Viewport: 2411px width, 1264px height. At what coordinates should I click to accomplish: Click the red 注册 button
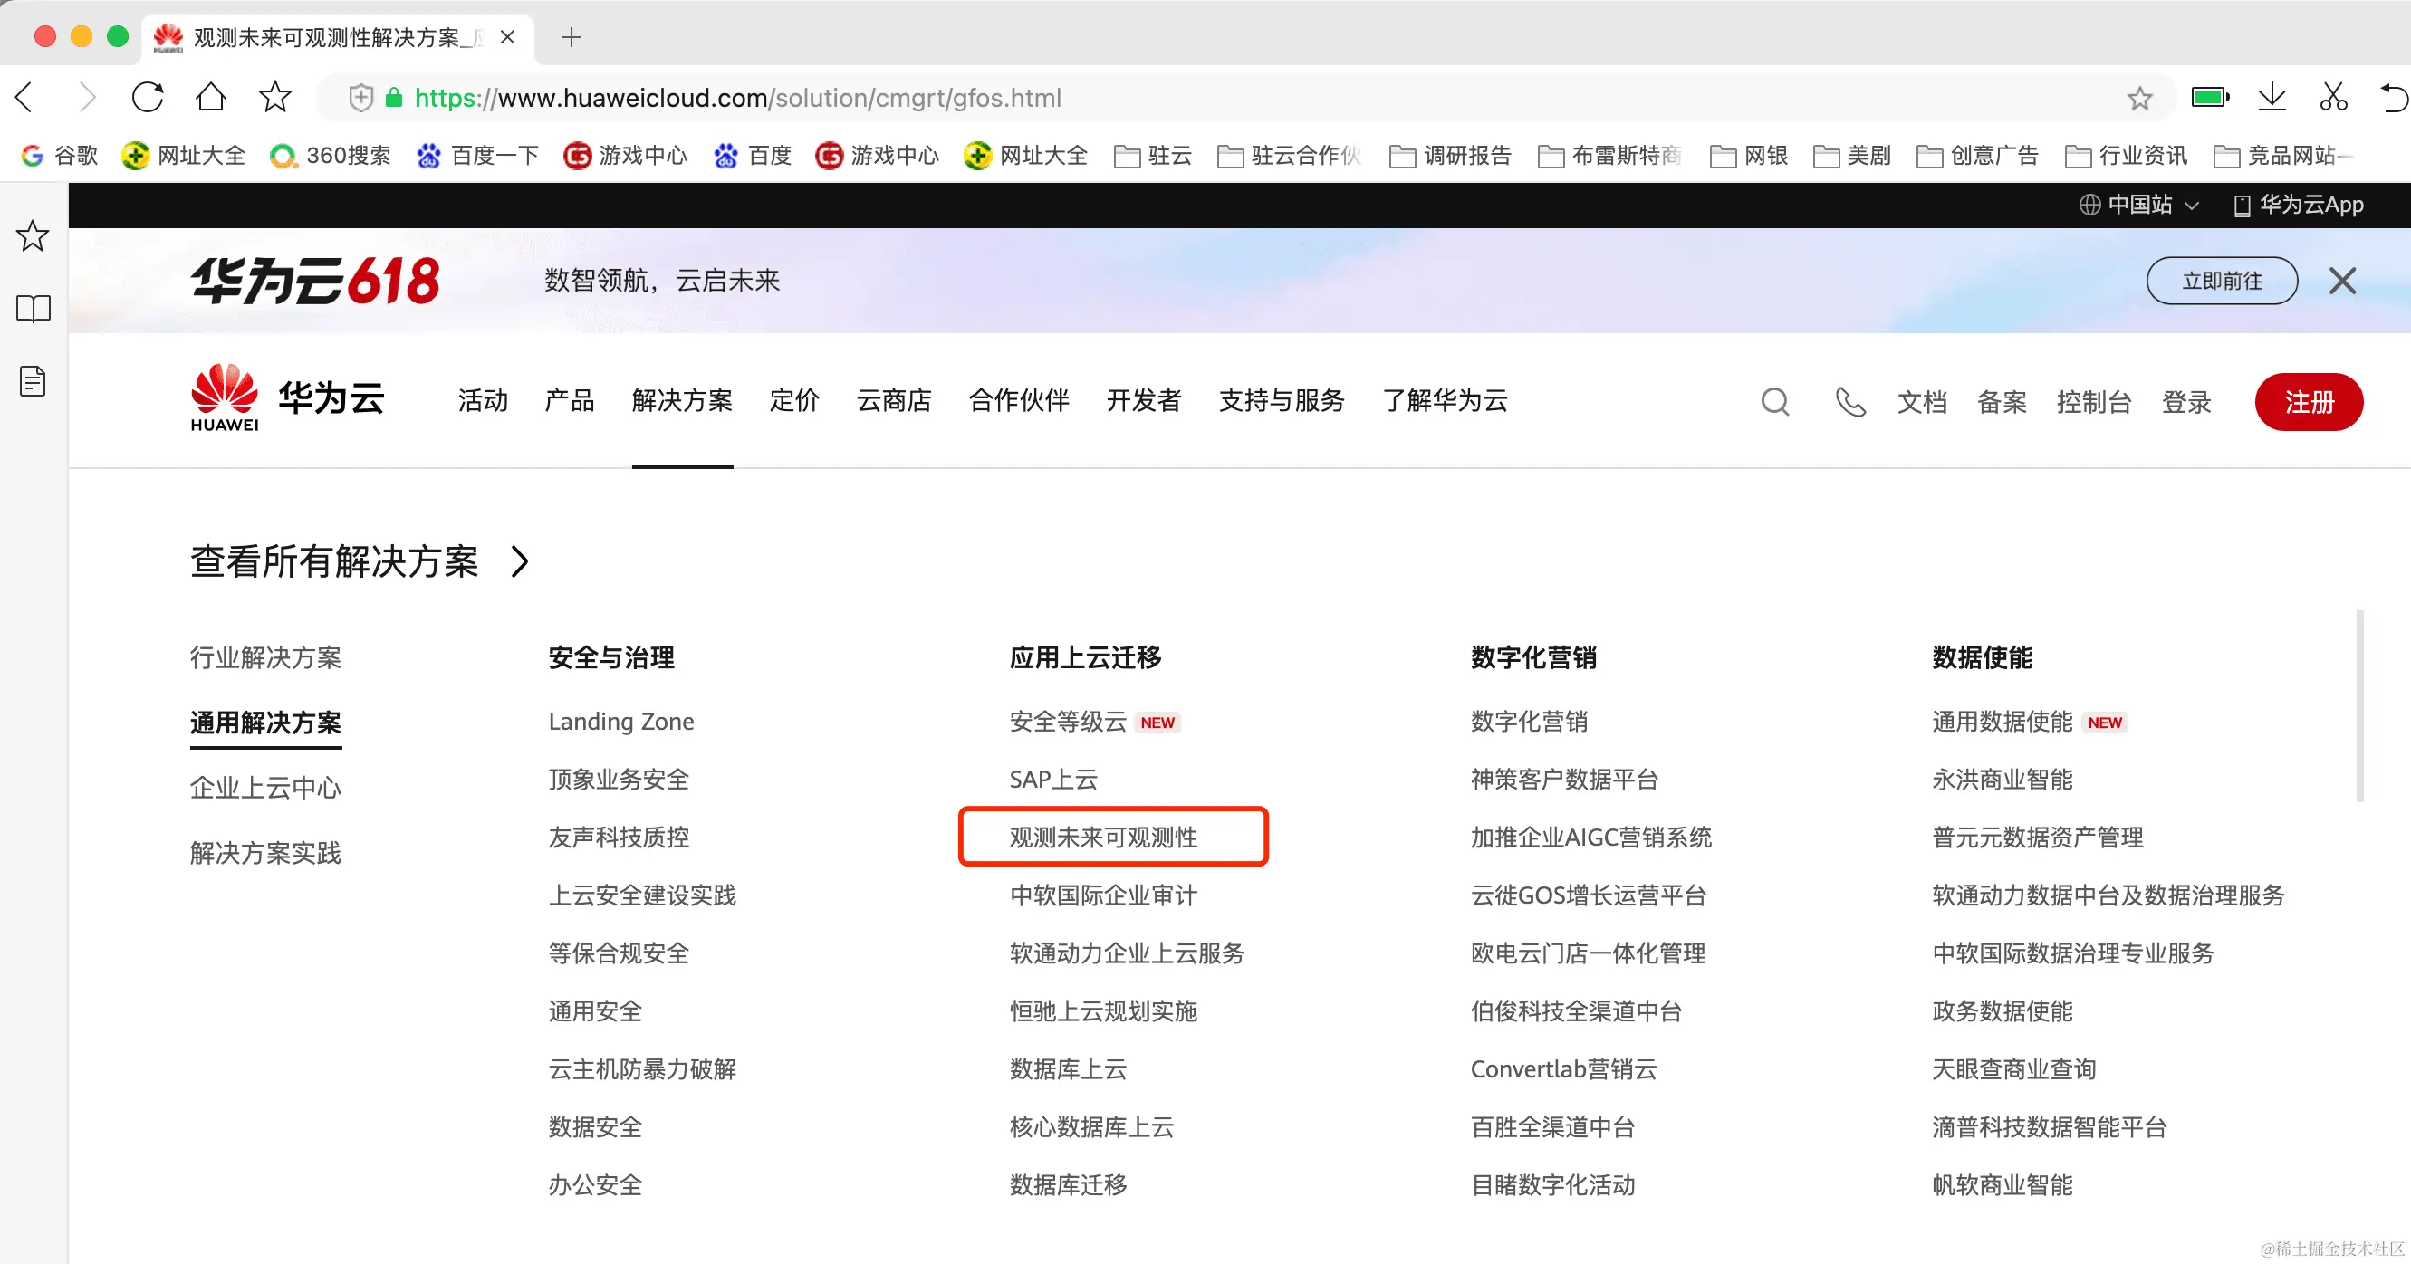click(2308, 402)
